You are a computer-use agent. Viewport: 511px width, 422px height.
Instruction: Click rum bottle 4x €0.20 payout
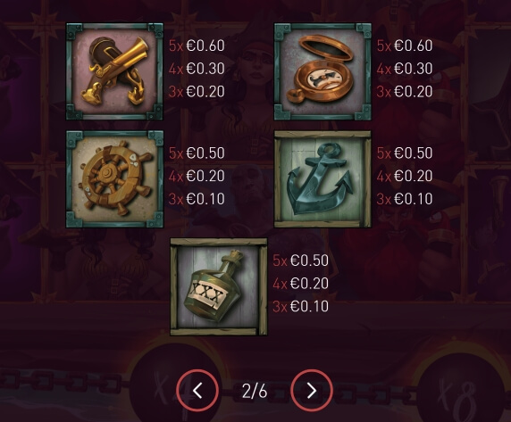[301, 284]
